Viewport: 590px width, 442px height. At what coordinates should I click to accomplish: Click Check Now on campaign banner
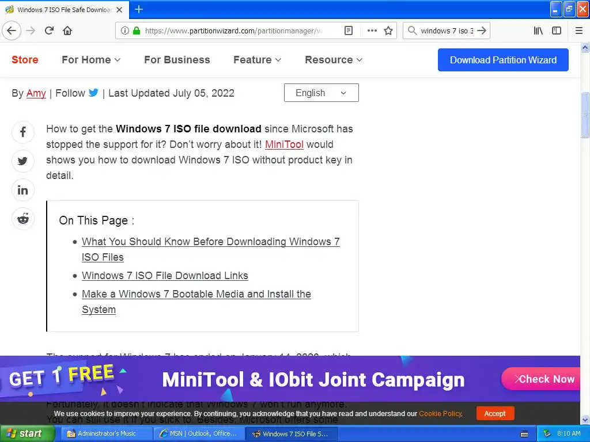pos(542,379)
